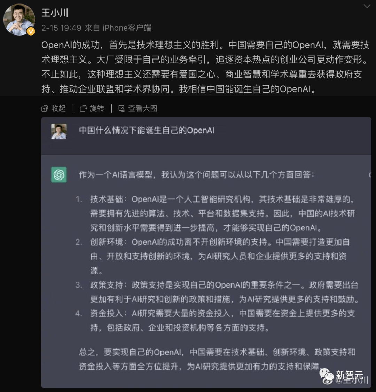Click the 新智元 watermark text
Viewport: 376px width, 392px height.
(349, 375)
